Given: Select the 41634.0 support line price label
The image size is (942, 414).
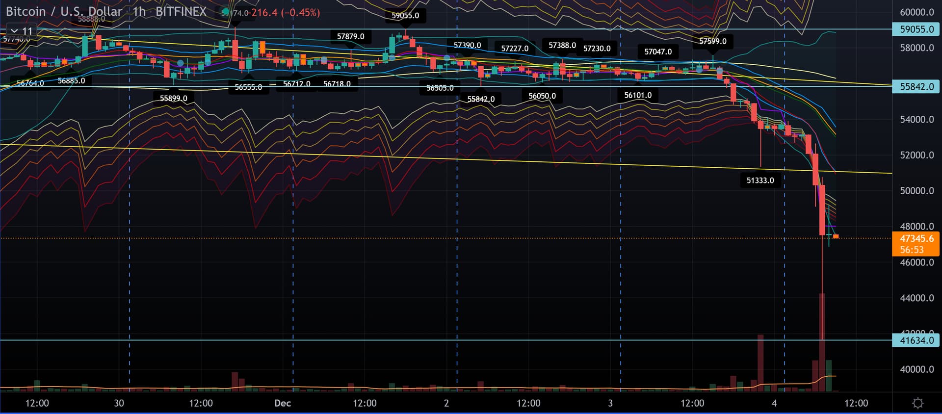Looking at the screenshot, I should 916,340.
